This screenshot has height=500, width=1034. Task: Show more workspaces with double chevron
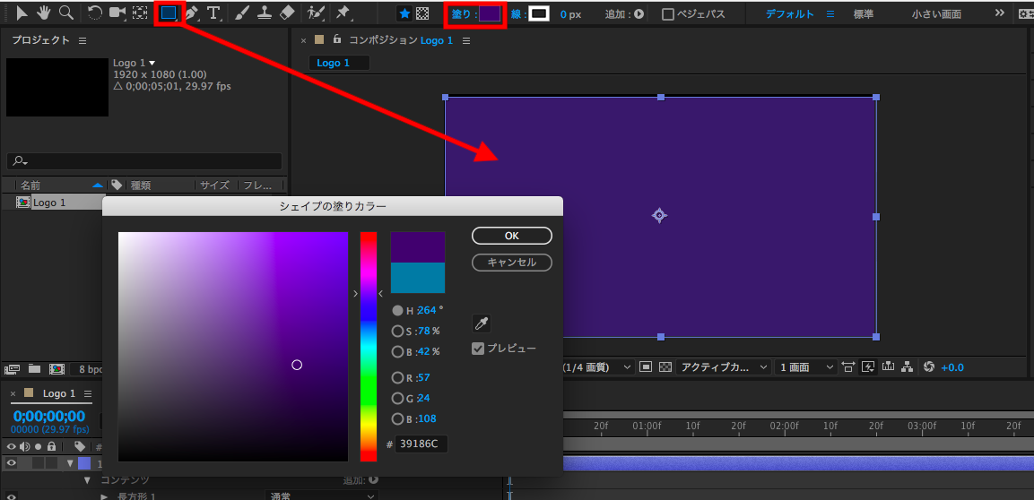(1000, 13)
